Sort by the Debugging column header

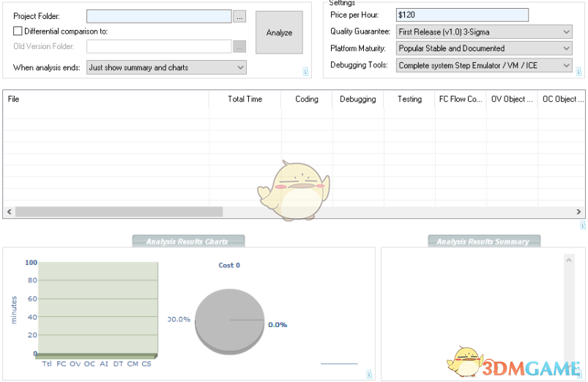tap(358, 100)
